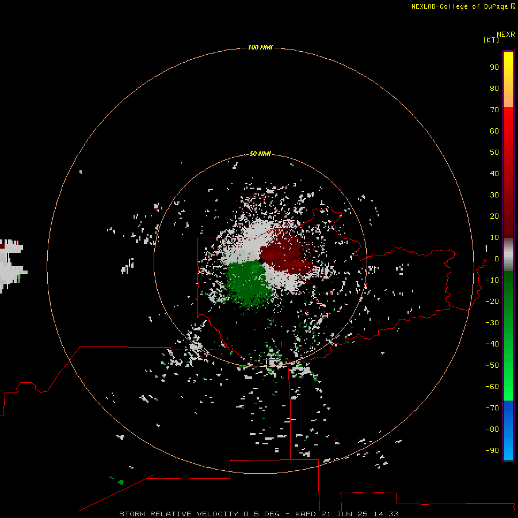Click the 80 value on the velocity scale
The width and height of the screenshot is (518, 518).
494,88
